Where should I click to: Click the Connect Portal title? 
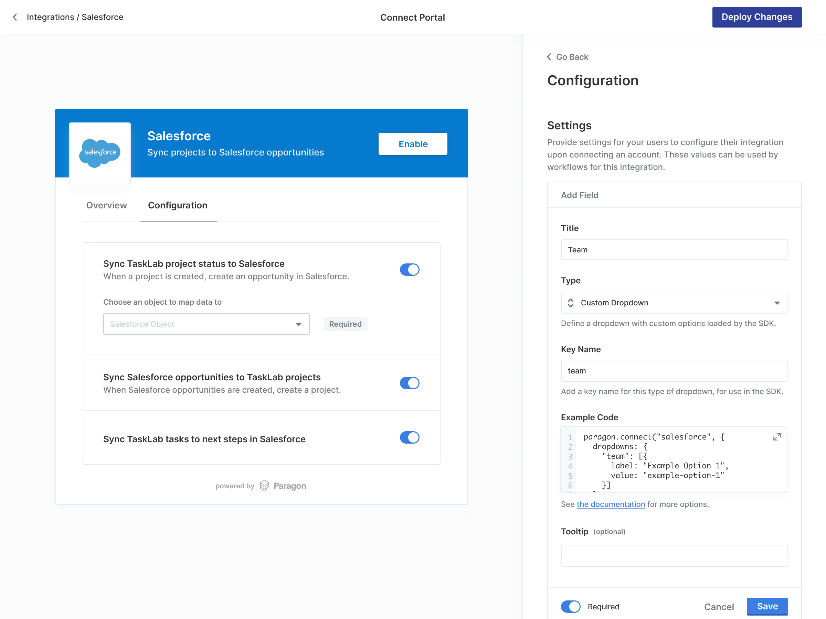[x=412, y=17]
